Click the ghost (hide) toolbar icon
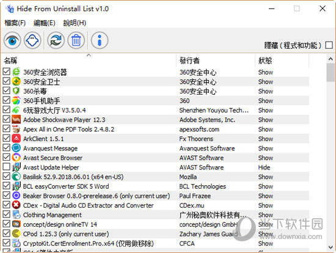336x253 pixels. (32, 40)
